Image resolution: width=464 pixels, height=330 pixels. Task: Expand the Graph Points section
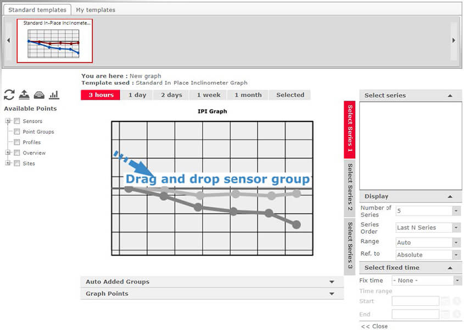click(x=332, y=294)
